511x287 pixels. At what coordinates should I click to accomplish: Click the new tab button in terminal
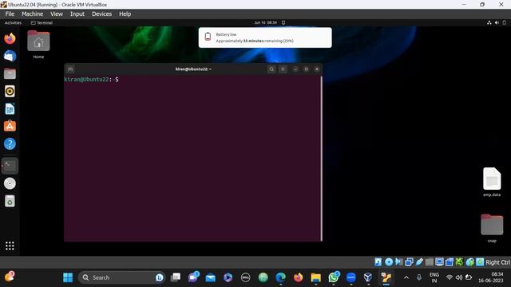[x=70, y=69]
